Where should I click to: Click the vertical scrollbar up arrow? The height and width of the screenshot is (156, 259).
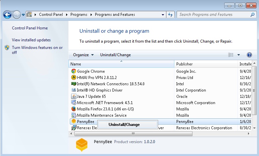click(x=254, y=63)
